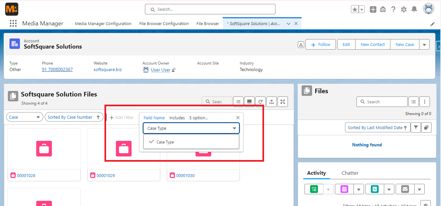Click the Follow button
The height and width of the screenshot is (206, 441).
tap(321, 44)
